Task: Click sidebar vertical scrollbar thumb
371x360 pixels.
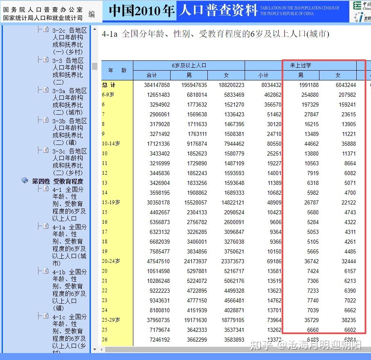Action: [94, 66]
